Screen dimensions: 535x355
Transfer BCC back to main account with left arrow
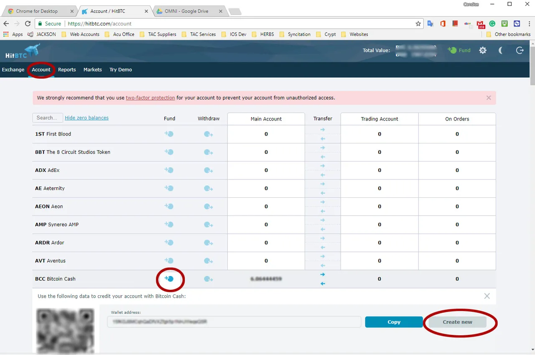click(x=323, y=283)
